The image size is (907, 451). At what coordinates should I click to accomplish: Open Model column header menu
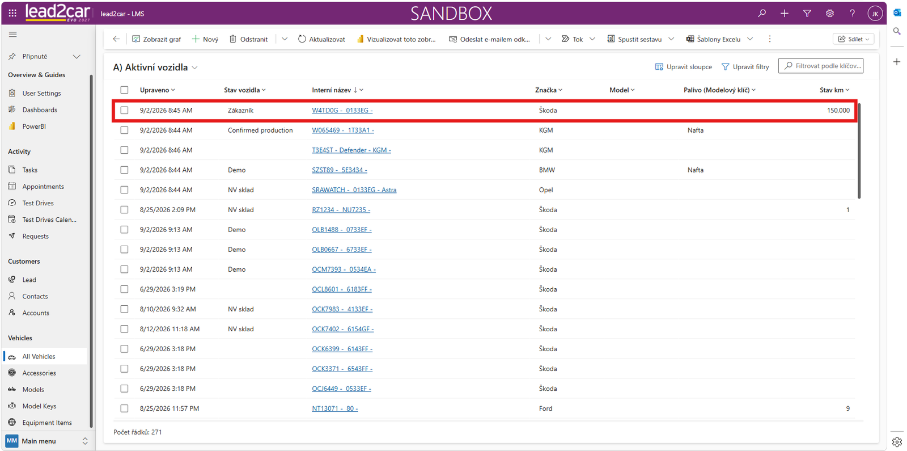pos(622,90)
